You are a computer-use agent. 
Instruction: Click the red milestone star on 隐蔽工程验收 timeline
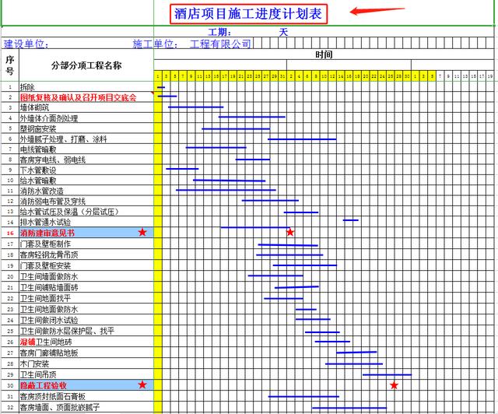[395, 385]
